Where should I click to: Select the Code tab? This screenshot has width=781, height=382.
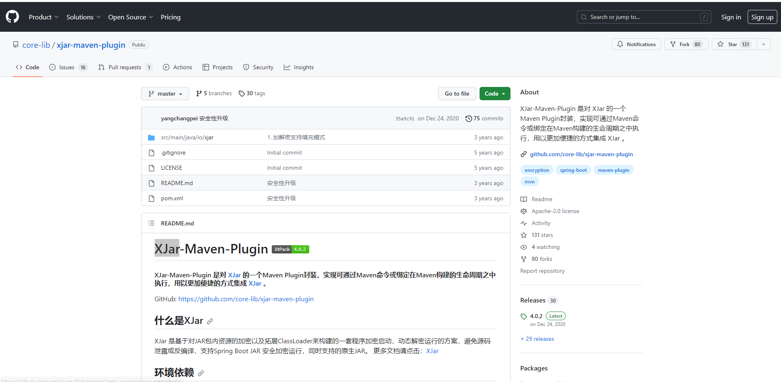[27, 67]
